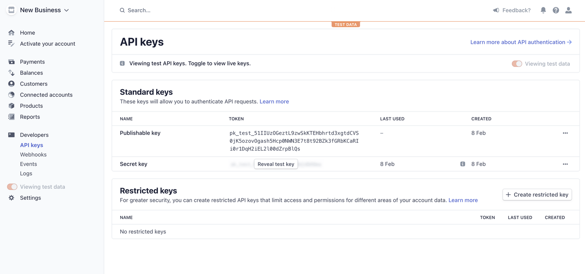Image resolution: width=585 pixels, height=274 pixels.
Task: Open Secret key more options menu
Action: click(x=565, y=164)
